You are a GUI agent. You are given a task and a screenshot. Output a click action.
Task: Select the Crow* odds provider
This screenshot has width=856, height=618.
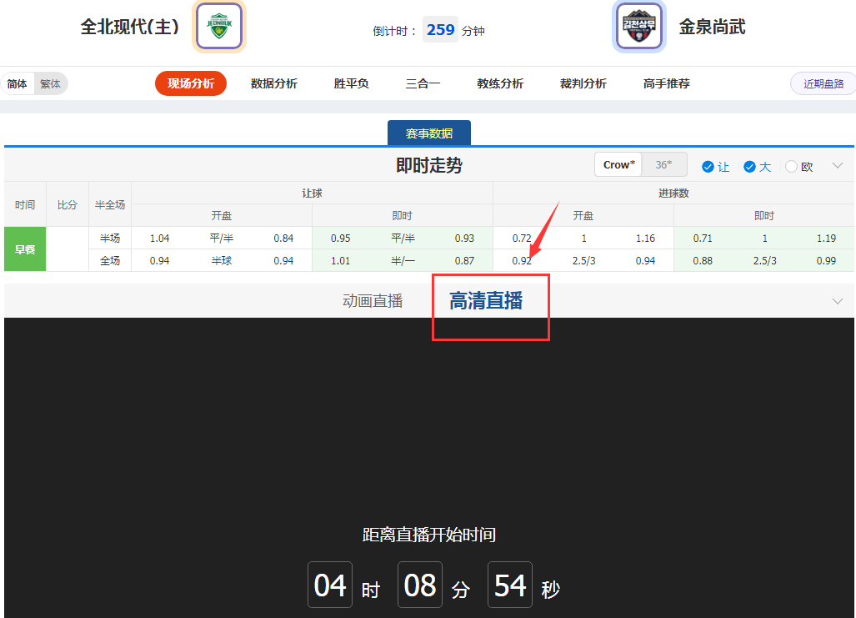click(x=618, y=164)
